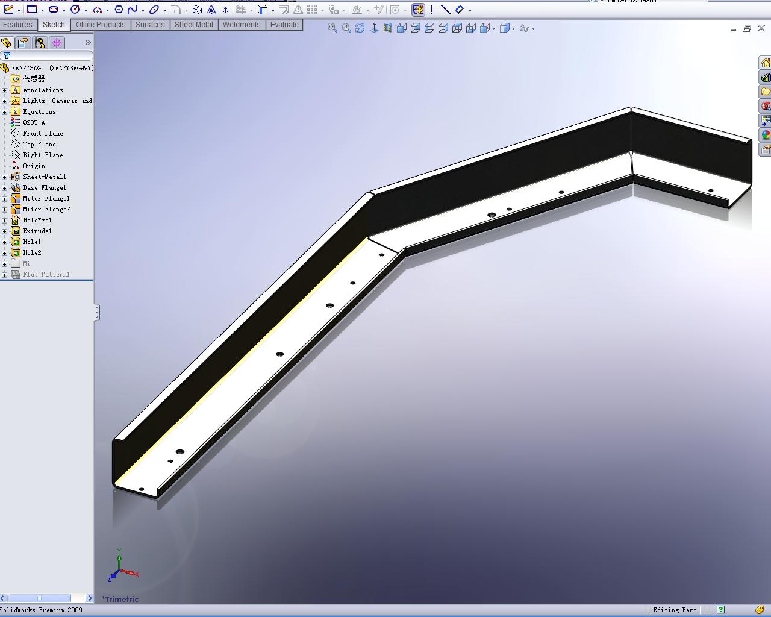Click the help question mark icon
Screen dimensions: 771x617
[x=720, y=610]
